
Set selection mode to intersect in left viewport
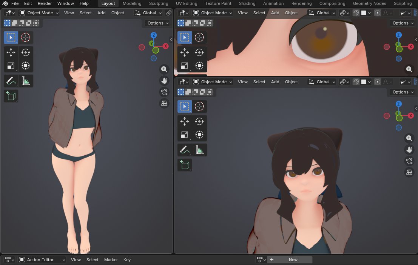36,23
